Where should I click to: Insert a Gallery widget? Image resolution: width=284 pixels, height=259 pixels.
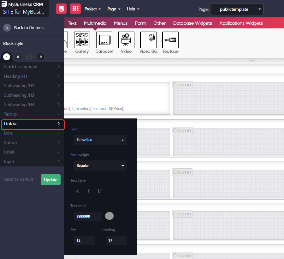point(82,43)
